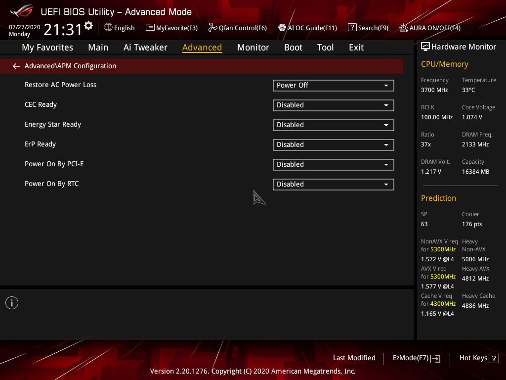Click the info circle icon
Screen dimensions: 506x380
pyautogui.click(x=12, y=303)
